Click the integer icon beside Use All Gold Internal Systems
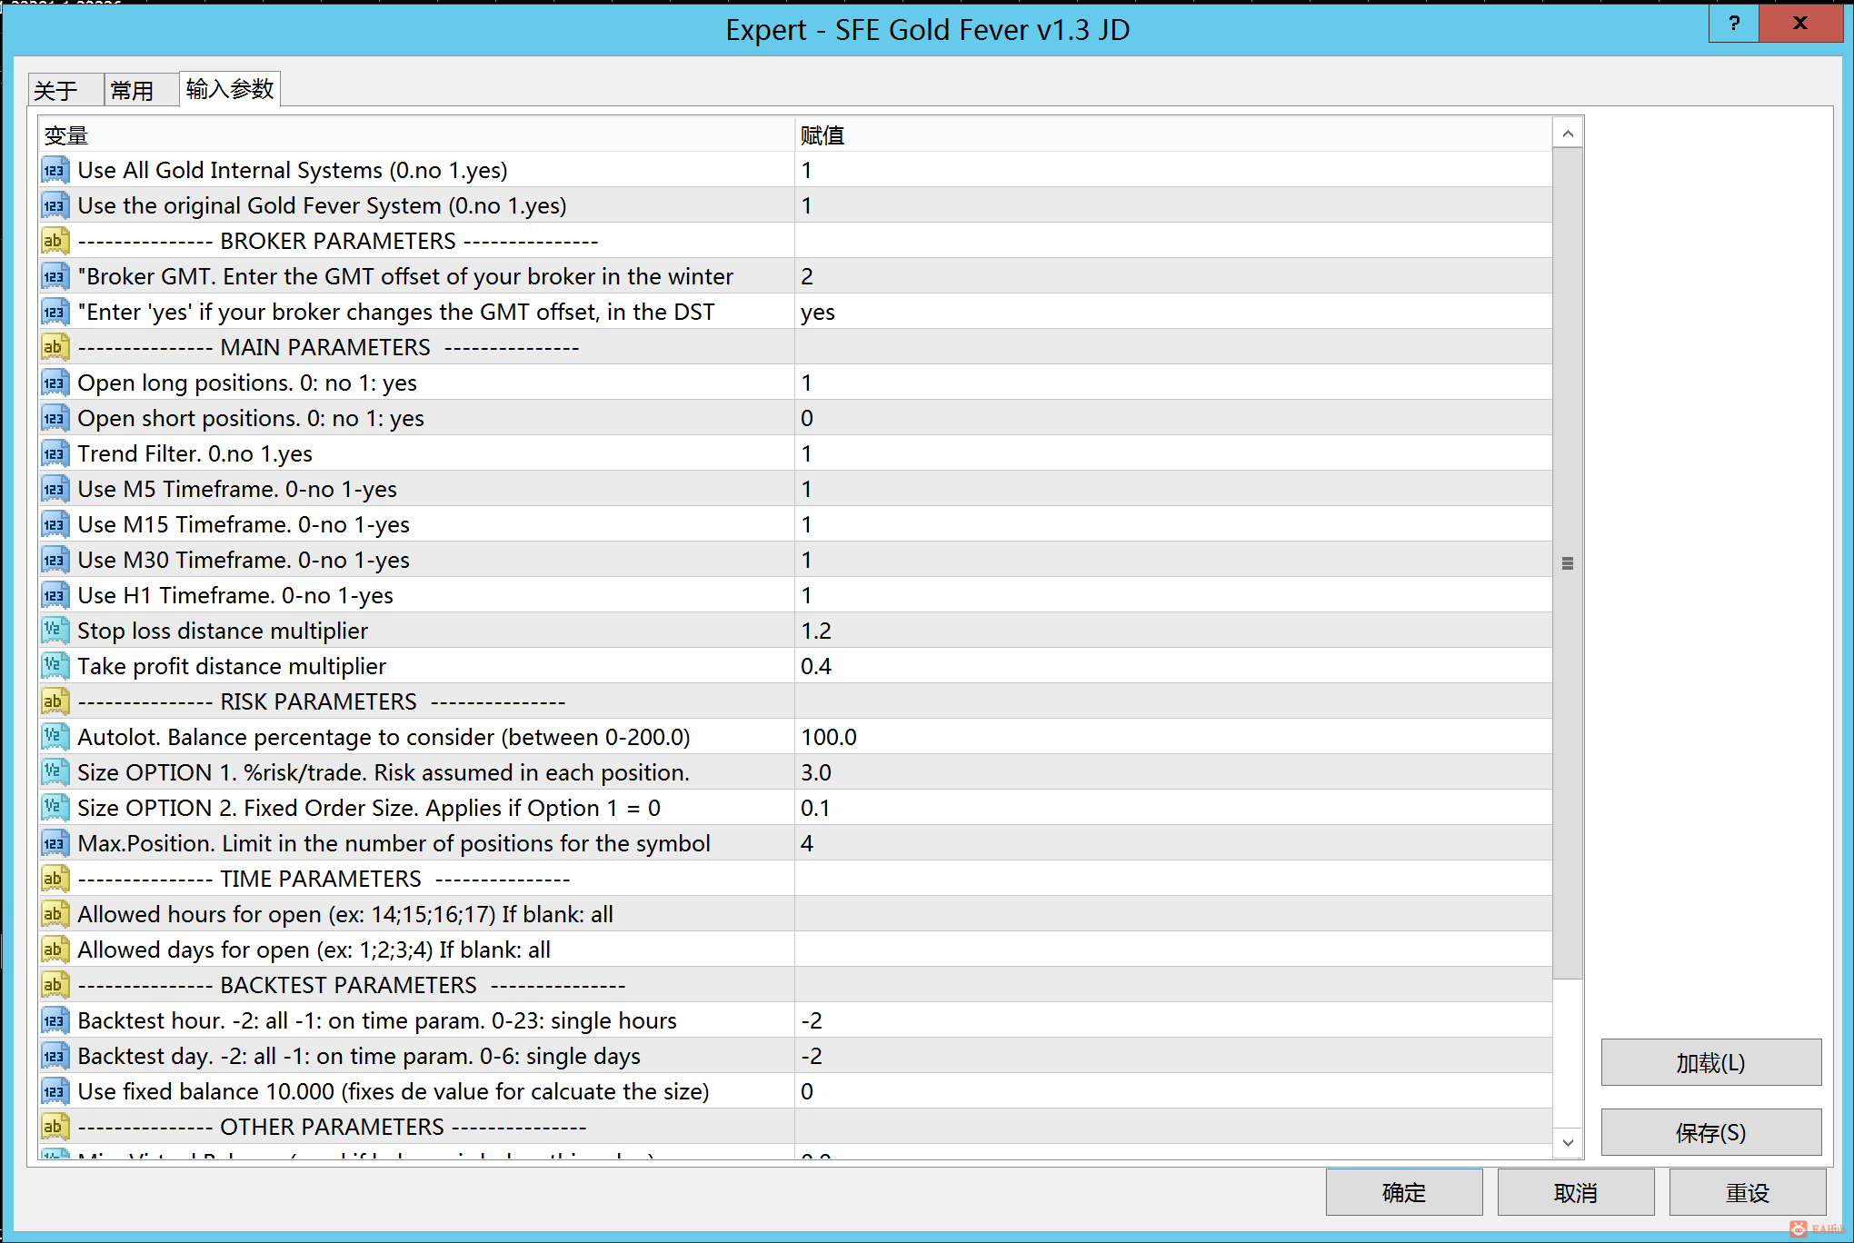The height and width of the screenshot is (1243, 1854). tap(55, 170)
